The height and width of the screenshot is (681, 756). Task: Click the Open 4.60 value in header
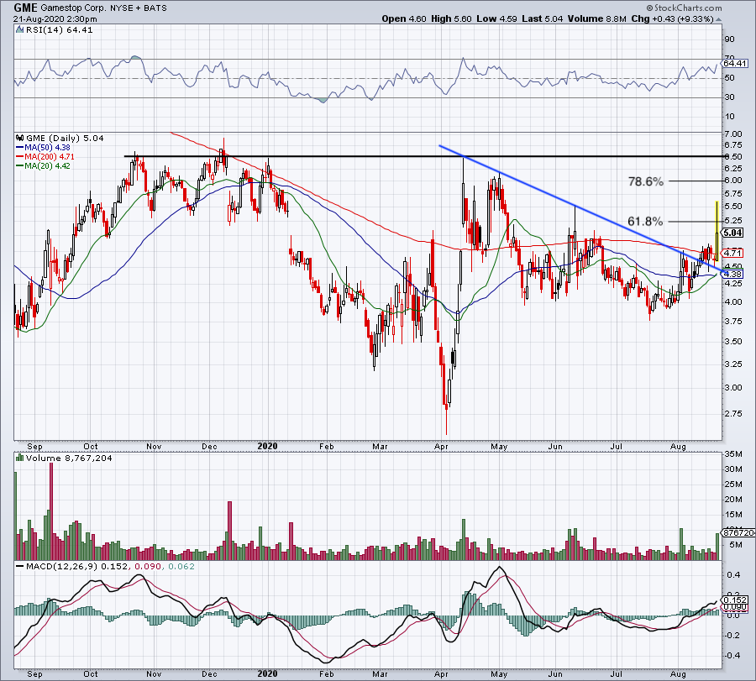(404, 18)
